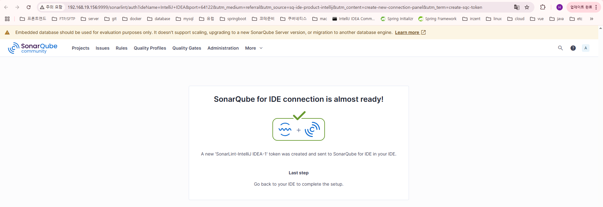Open Quality Profiles in navigation
This screenshot has width=603, height=207.
[x=150, y=48]
